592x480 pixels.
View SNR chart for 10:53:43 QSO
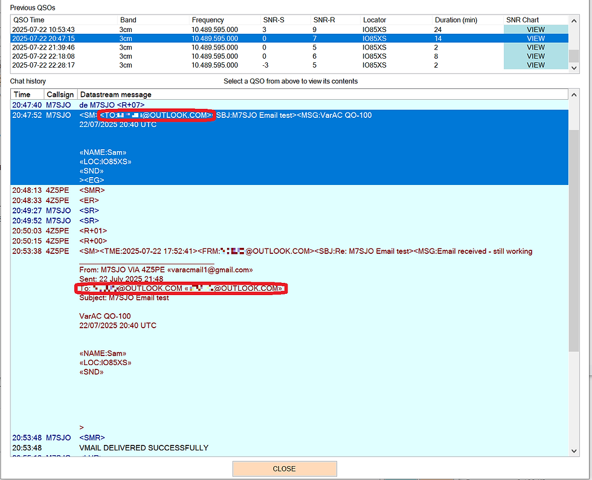pyautogui.click(x=535, y=30)
